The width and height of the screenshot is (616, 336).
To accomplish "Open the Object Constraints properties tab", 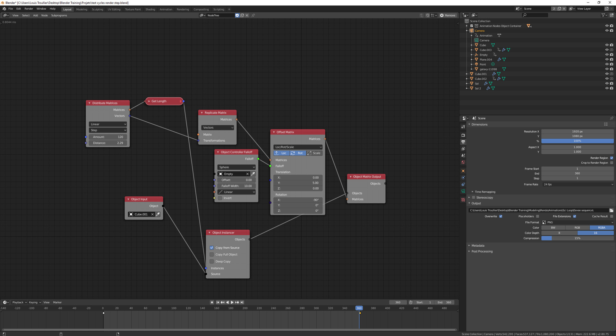I will 463,184.
